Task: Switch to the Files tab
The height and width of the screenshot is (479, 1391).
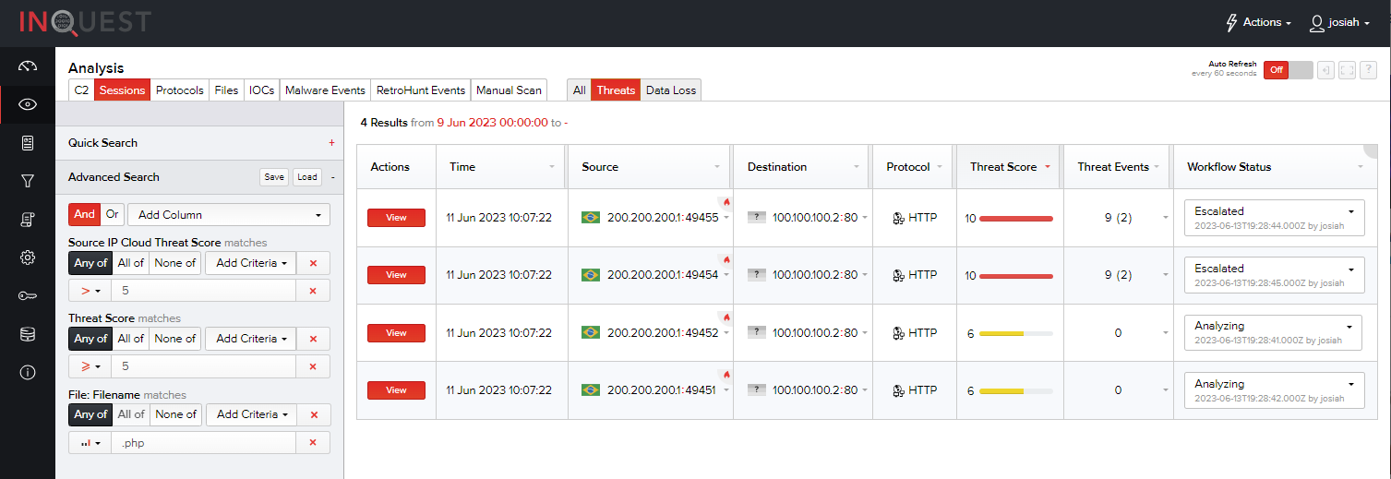Action: point(226,90)
